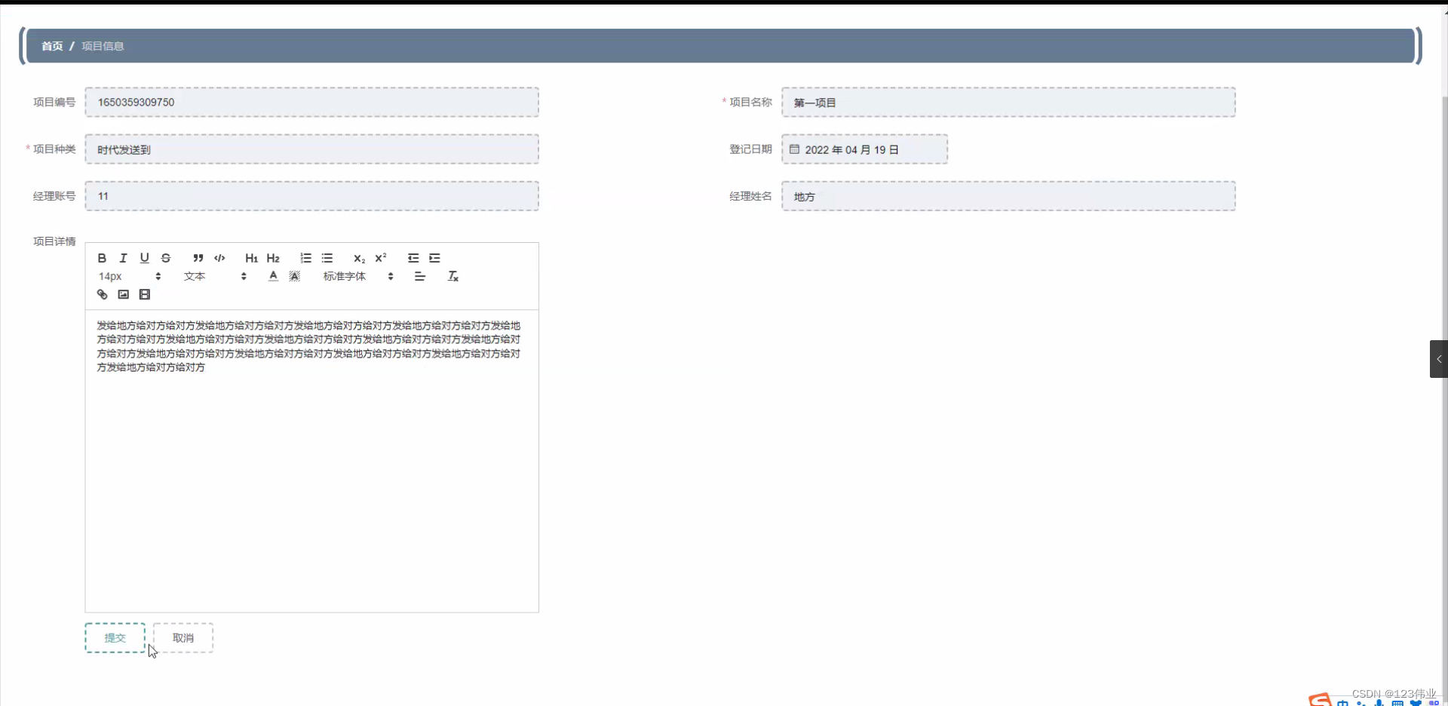Toggle the bullet list formatting

pos(327,258)
